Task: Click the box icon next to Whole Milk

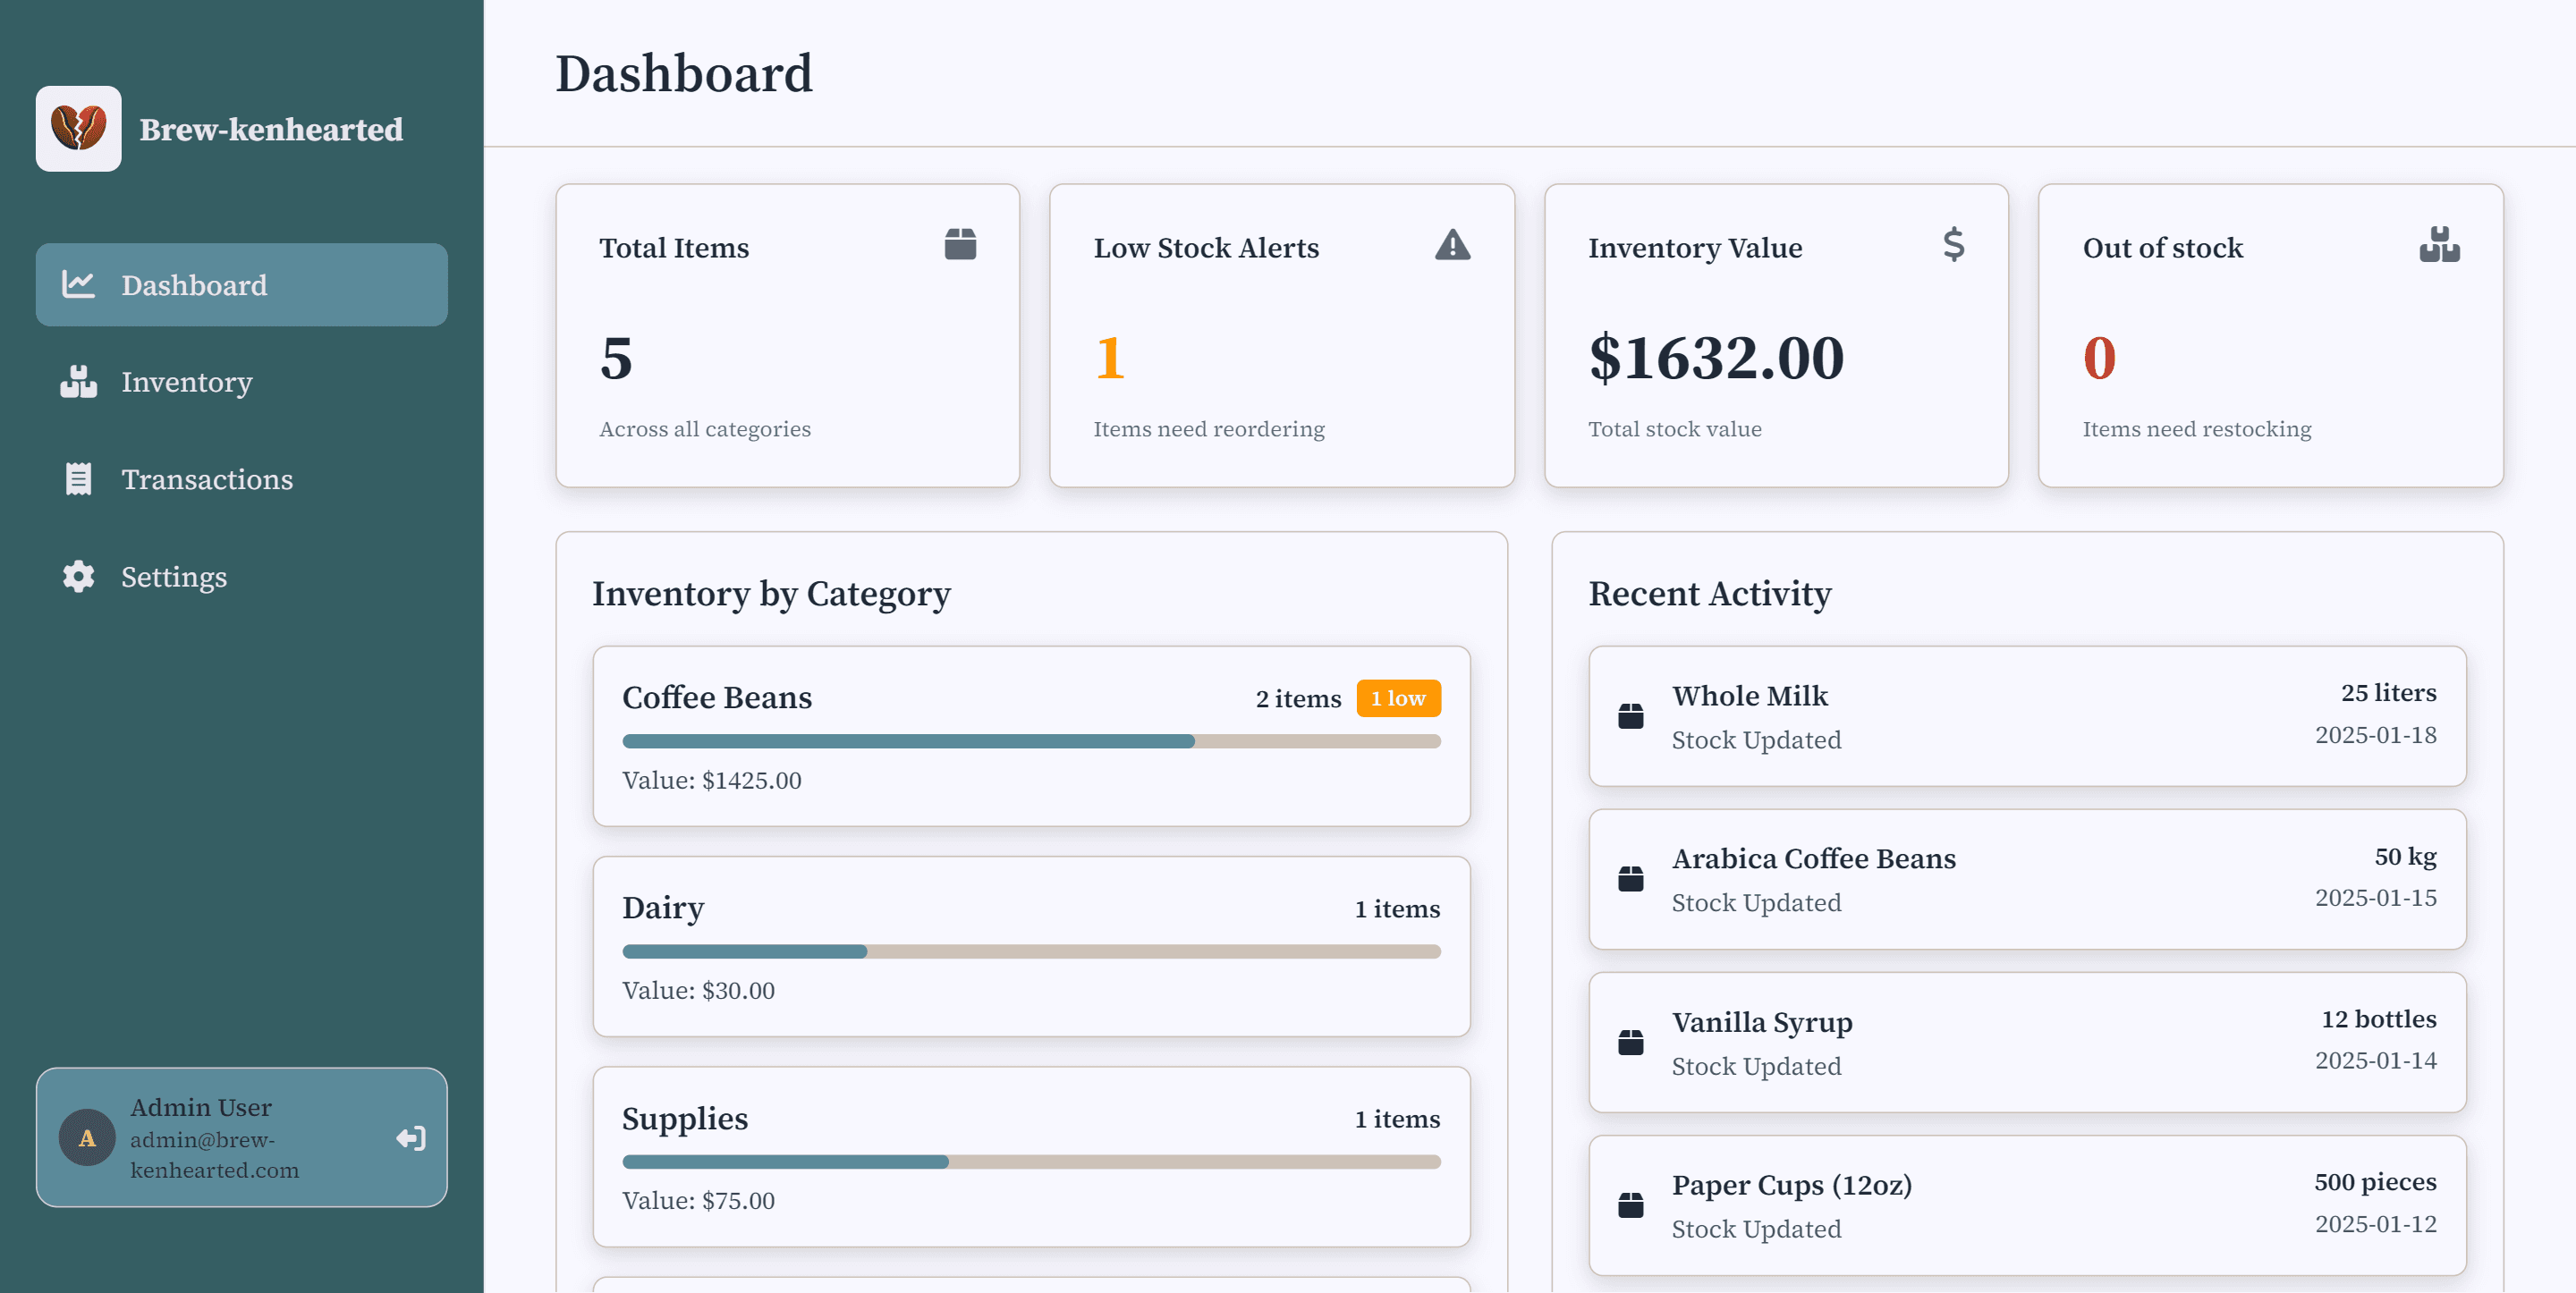Action: [x=1630, y=716]
